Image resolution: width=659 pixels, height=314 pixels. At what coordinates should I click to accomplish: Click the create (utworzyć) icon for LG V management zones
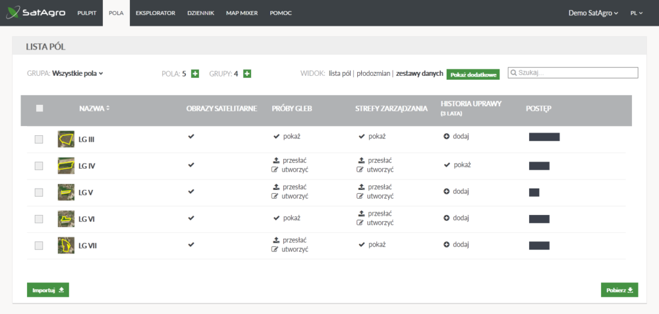361,196
